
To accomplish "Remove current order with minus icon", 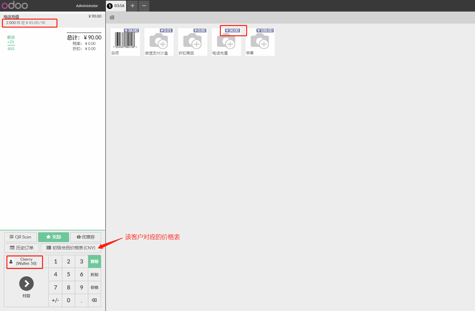I will (144, 6).
